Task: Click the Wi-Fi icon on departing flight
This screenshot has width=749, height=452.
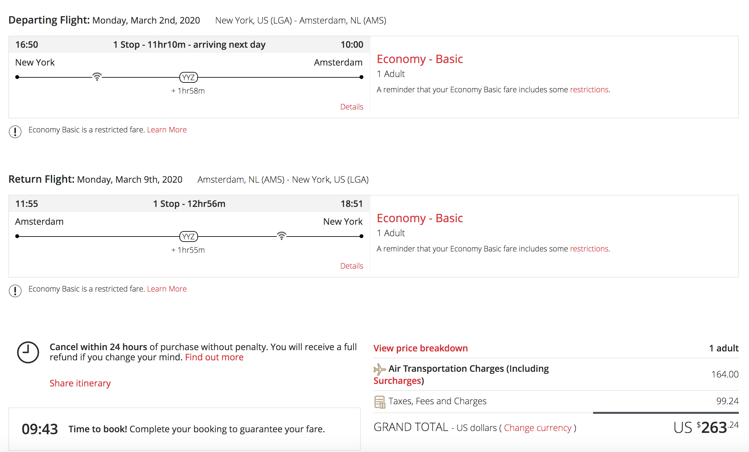Action: tap(97, 77)
